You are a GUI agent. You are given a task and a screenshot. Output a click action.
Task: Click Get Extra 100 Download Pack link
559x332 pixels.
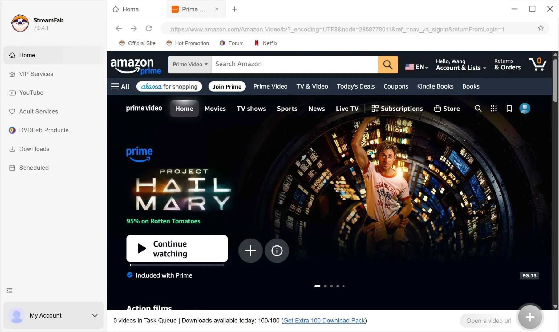tap(324, 321)
